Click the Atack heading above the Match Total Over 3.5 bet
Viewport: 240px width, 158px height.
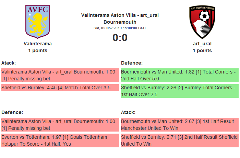(9, 63)
